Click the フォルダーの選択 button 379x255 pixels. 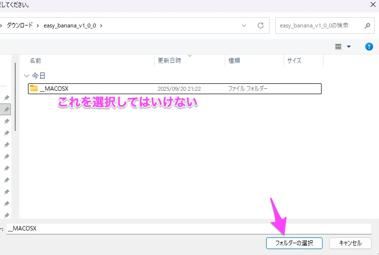pos(294,243)
